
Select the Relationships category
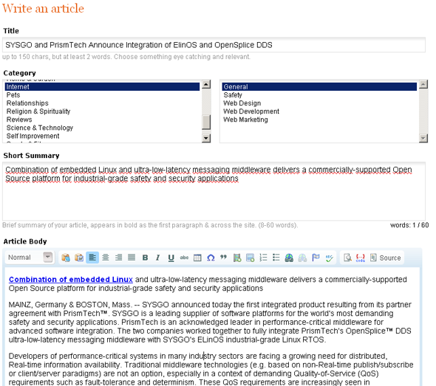pos(102,103)
